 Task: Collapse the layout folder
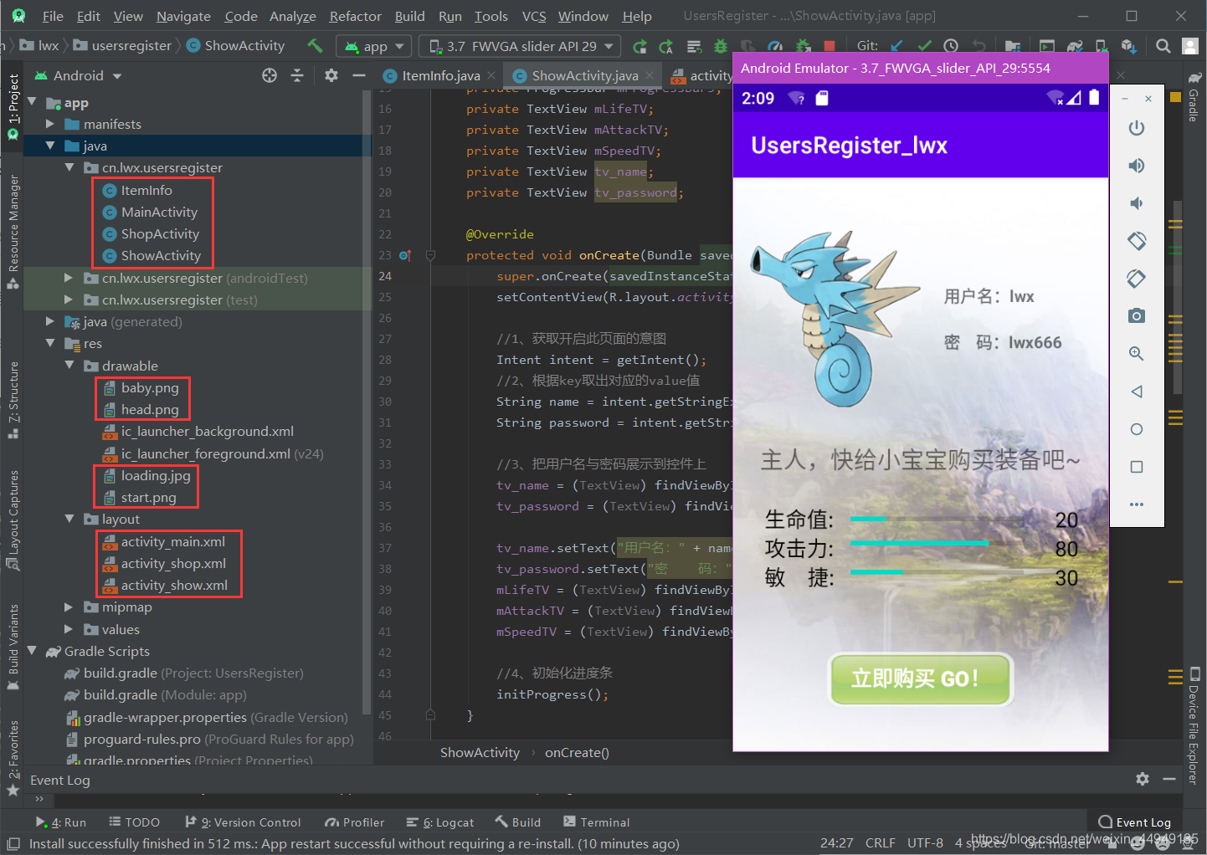(69, 519)
